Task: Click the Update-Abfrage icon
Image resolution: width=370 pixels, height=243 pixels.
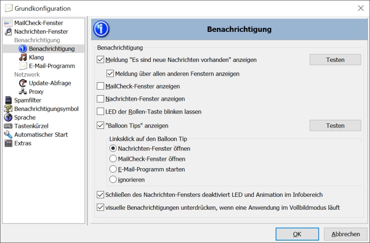Action: click(23, 83)
